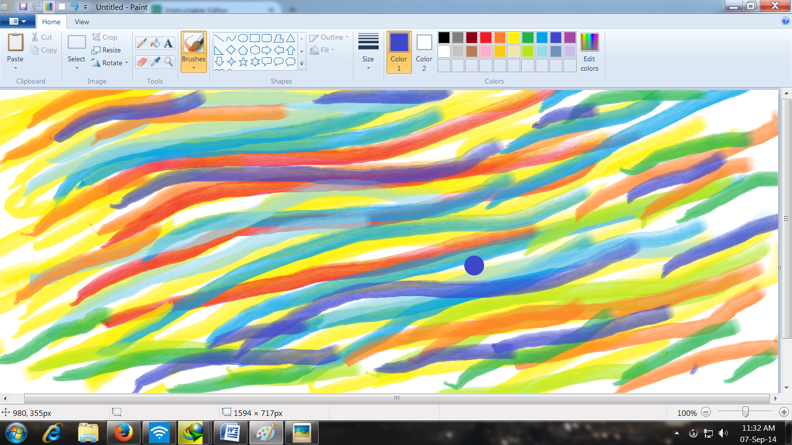Open the Customize Quick Access Toolbar dropdown
This screenshot has width=792, height=445.
pos(85,7)
